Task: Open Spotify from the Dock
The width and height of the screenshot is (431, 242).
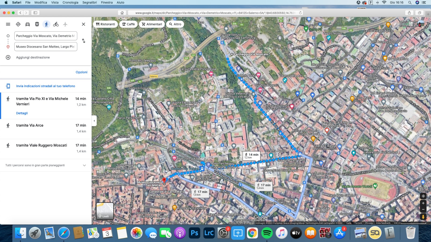Action: 267,233
